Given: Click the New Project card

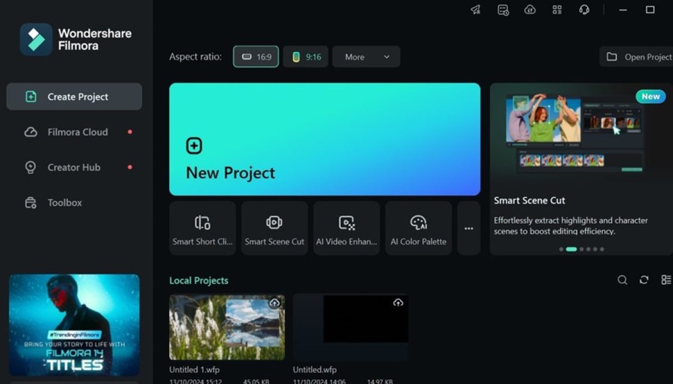Looking at the screenshot, I should [325, 139].
